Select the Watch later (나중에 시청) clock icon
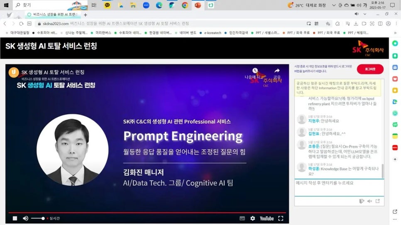The width and height of the screenshot is (401, 225). coord(255,70)
